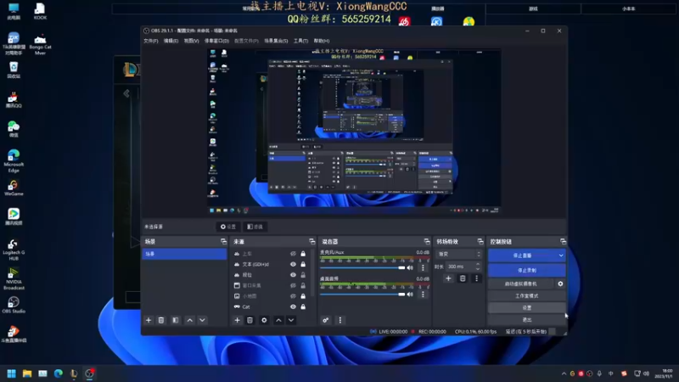
Task: Click Properties button in source toolbar
Action: pyautogui.click(x=228, y=227)
